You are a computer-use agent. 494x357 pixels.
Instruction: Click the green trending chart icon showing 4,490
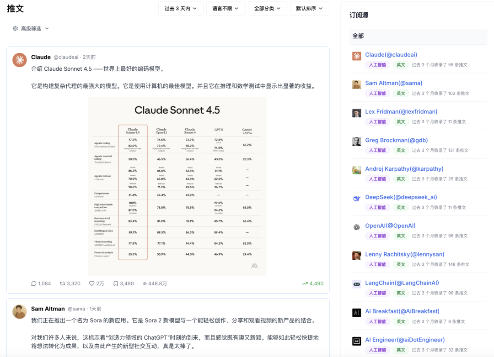(x=305, y=283)
